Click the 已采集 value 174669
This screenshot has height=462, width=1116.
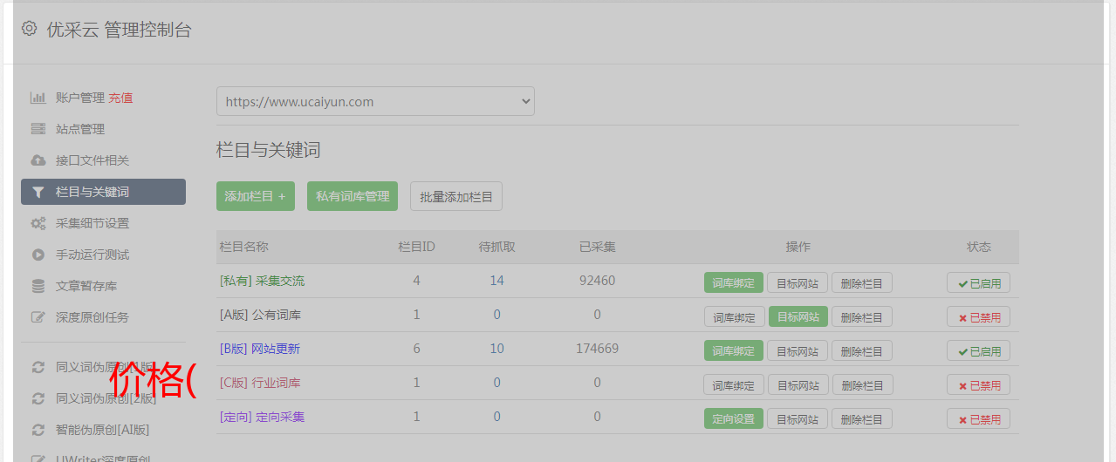597,349
